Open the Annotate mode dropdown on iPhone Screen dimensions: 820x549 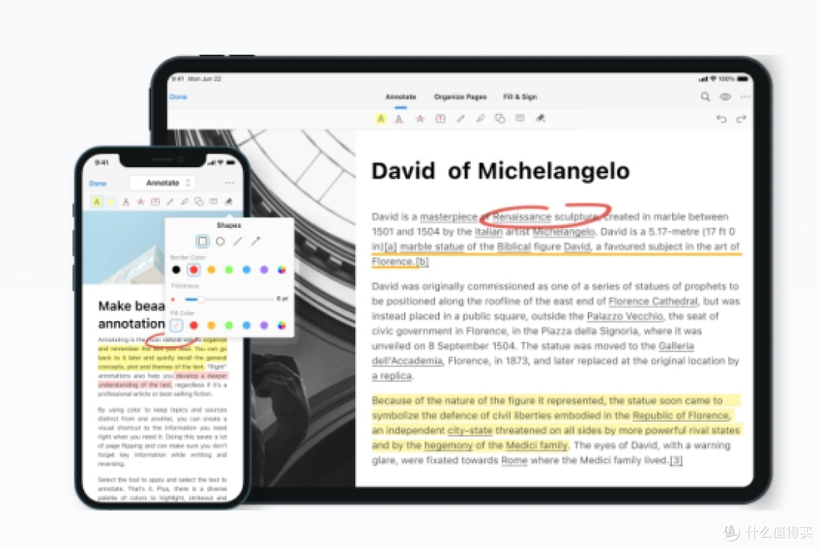coord(162,183)
